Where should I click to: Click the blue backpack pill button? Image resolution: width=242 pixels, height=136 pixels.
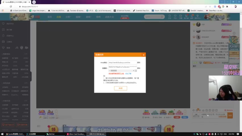pos(185,117)
